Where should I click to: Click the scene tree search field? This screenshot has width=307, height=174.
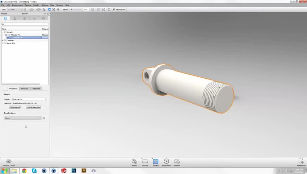[25, 24]
